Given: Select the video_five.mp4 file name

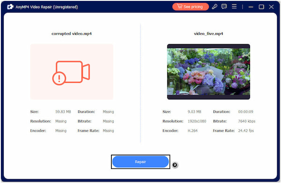Looking at the screenshot, I should coord(208,34).
